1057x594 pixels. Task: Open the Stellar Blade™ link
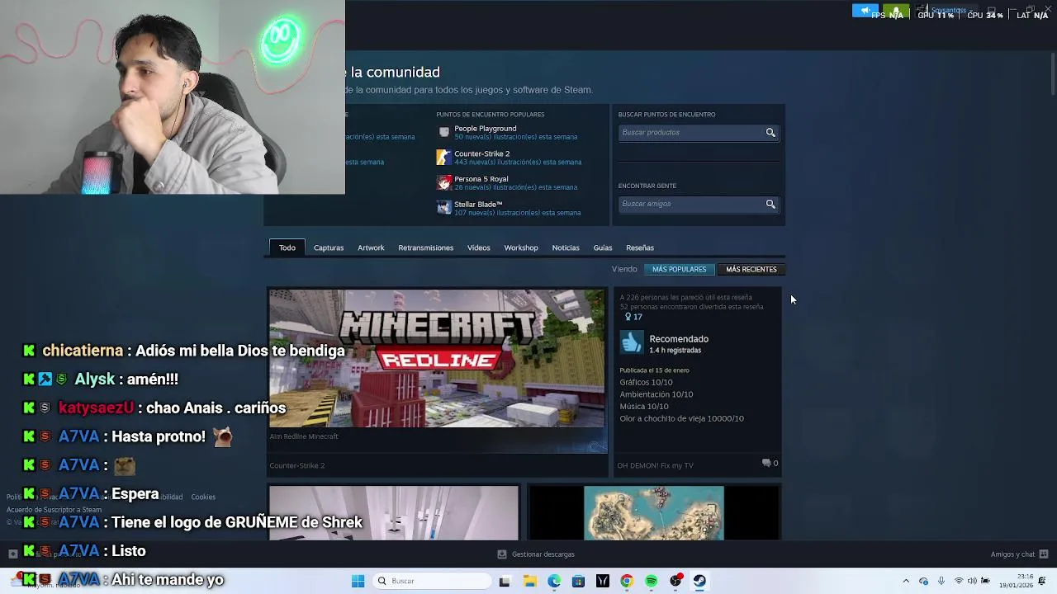coord(479,205)
